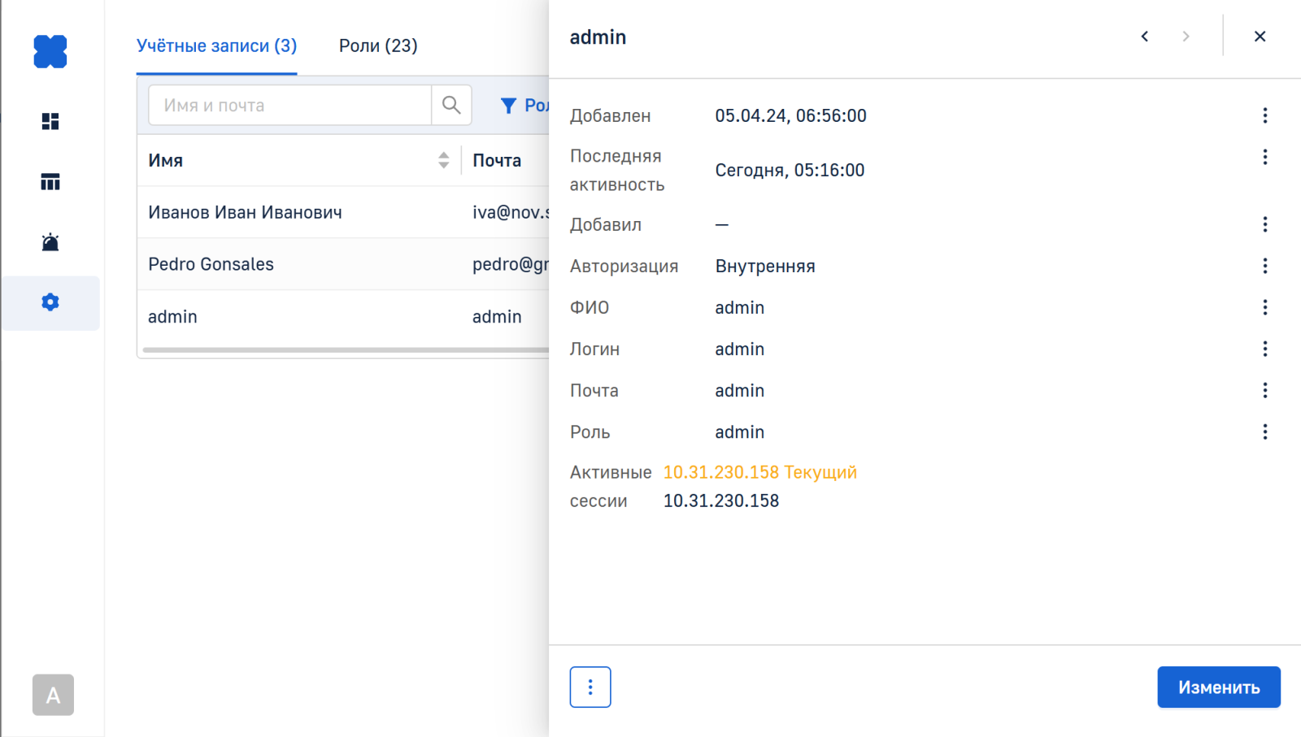The image size is (1301, 737).
Task: Open the role filter funnel icon
Action: 509,106
